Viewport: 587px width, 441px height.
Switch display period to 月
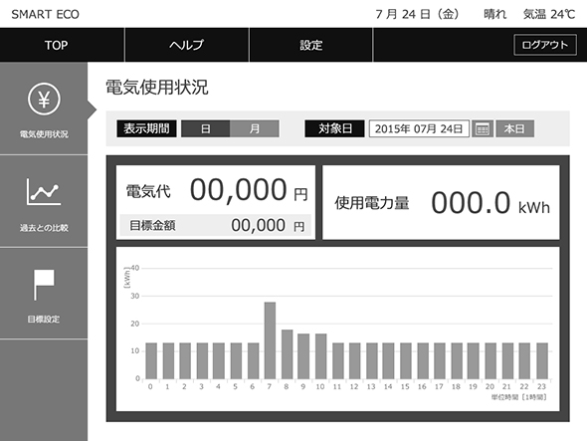[x=255, y=128]
